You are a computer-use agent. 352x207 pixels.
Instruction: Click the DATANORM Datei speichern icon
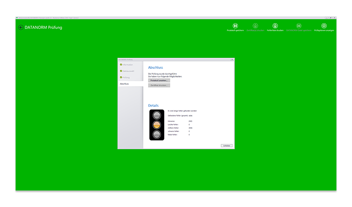(x=298, y=26)
